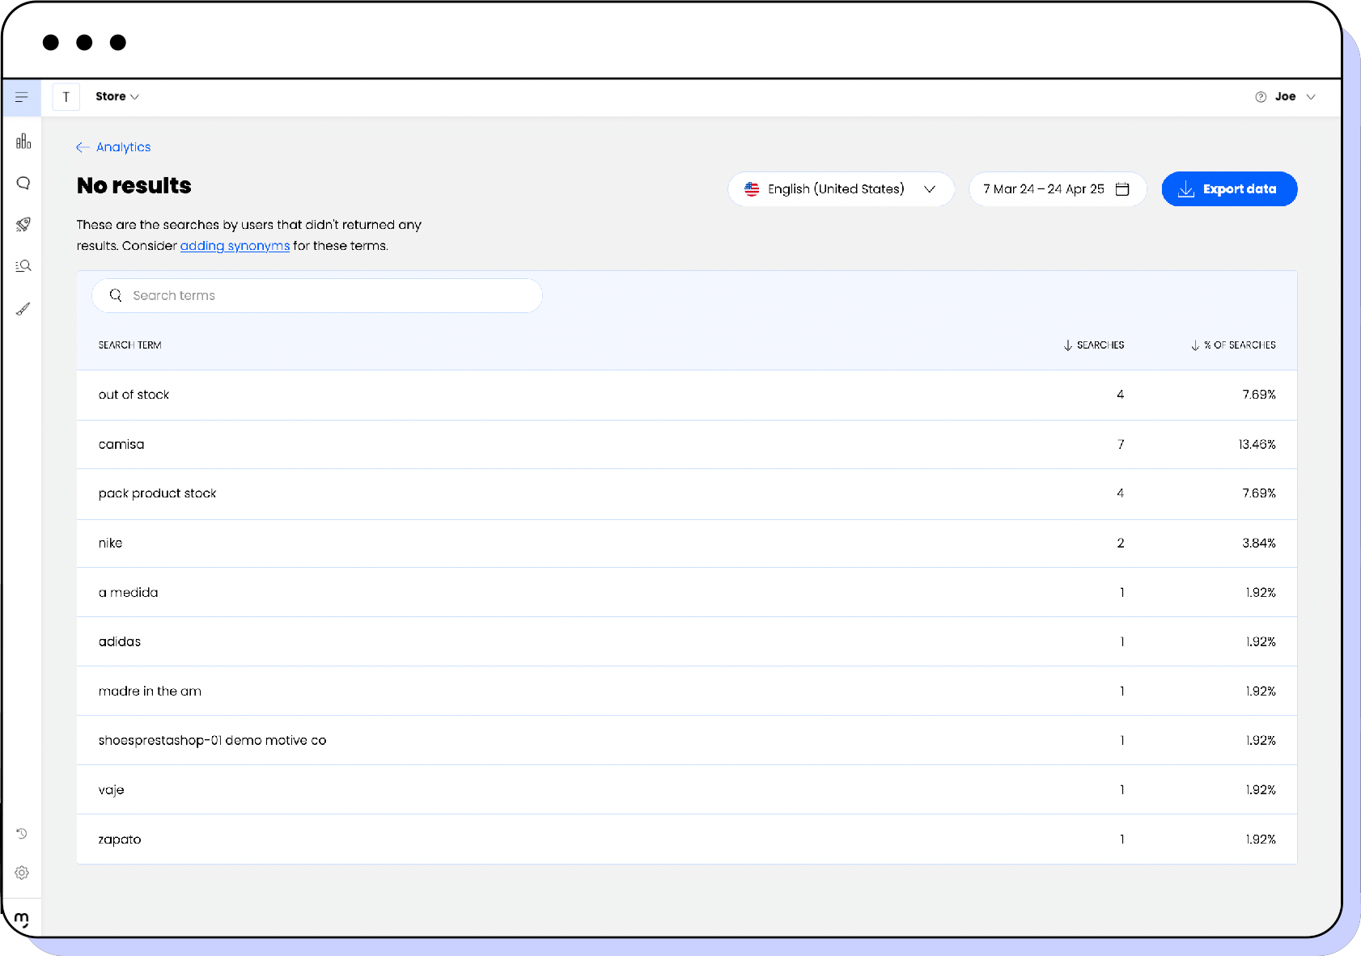This screenshot has width=1361, height=956.
Task: Click the T store avatar
Action: [x=66, y=97]
